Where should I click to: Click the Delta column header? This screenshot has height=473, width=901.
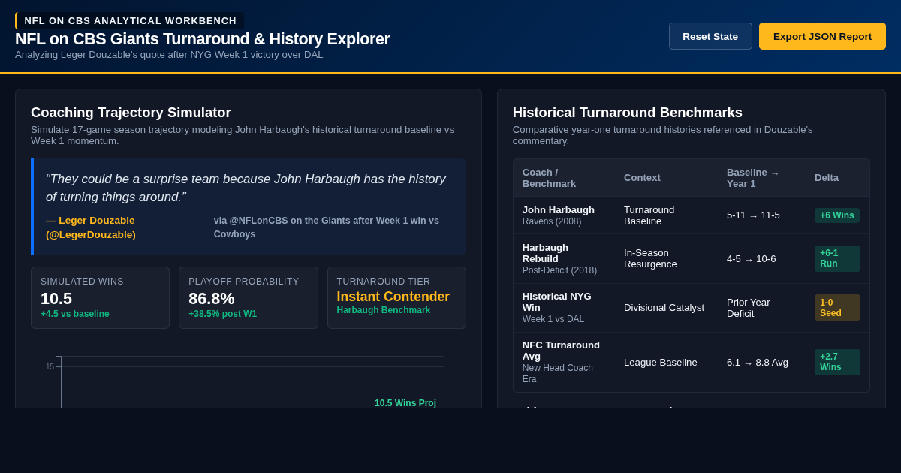tap(837, 178)
